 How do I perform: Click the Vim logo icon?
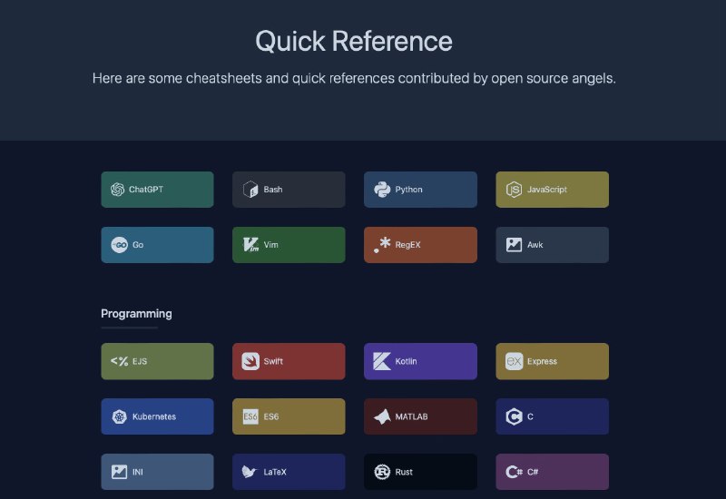coord(250,245)
